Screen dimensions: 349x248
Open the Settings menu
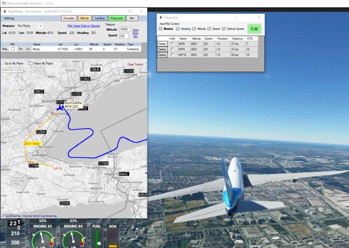[x=9, y=18]
